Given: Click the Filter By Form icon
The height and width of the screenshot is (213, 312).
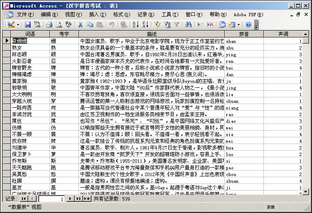Looking at the screenshot, I should click(167, 25).
